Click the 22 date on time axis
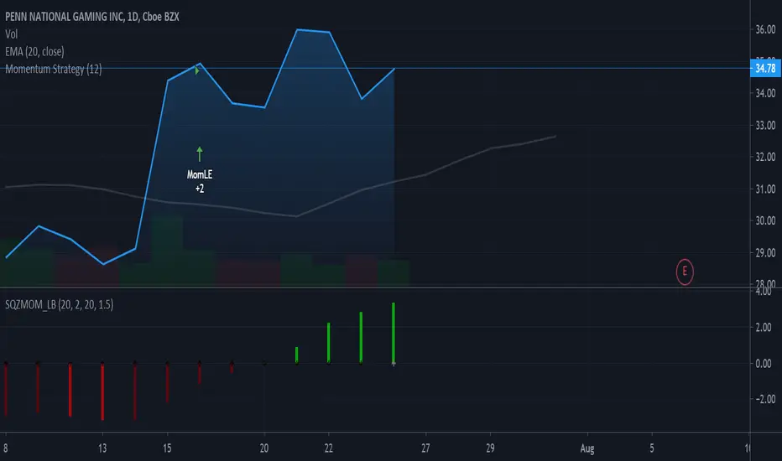 coord(328,448)
